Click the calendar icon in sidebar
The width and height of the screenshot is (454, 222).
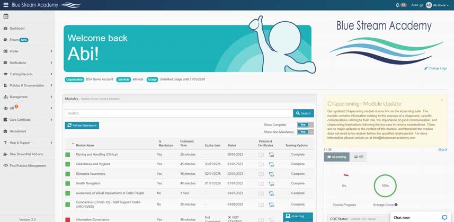(6, 16)
